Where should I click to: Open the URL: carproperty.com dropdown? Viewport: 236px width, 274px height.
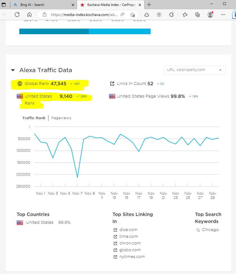pos(195,70)
